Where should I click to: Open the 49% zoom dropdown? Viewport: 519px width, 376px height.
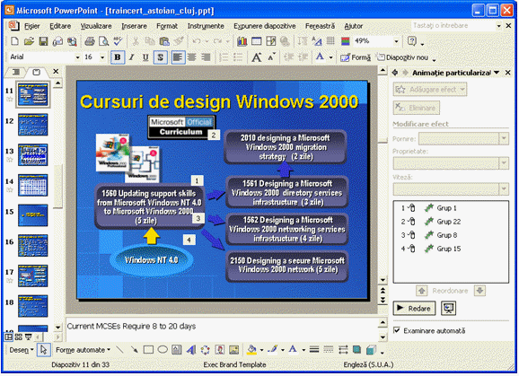tap(396, 41)
